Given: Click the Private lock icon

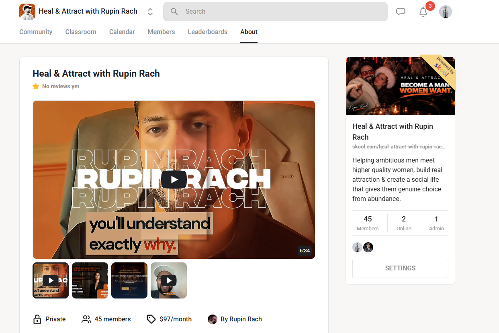Looking at the screenshot, I should click(x=37, y=319).
